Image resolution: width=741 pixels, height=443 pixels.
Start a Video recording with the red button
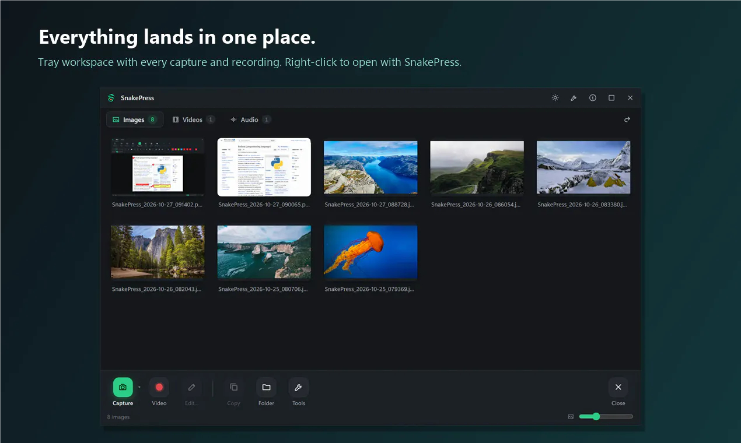(159, 387)
